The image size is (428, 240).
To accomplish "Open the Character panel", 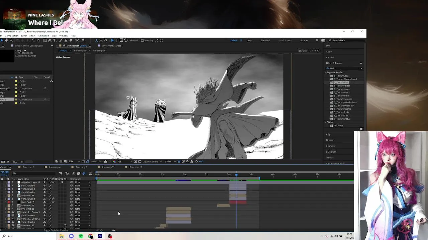I will point(331,146).
